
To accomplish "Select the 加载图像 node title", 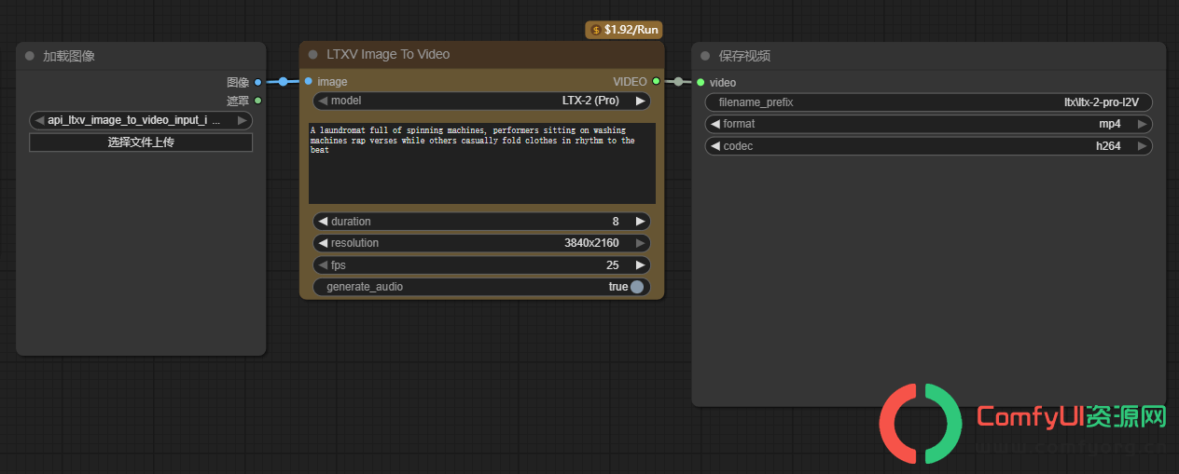I will coord(69,56).
